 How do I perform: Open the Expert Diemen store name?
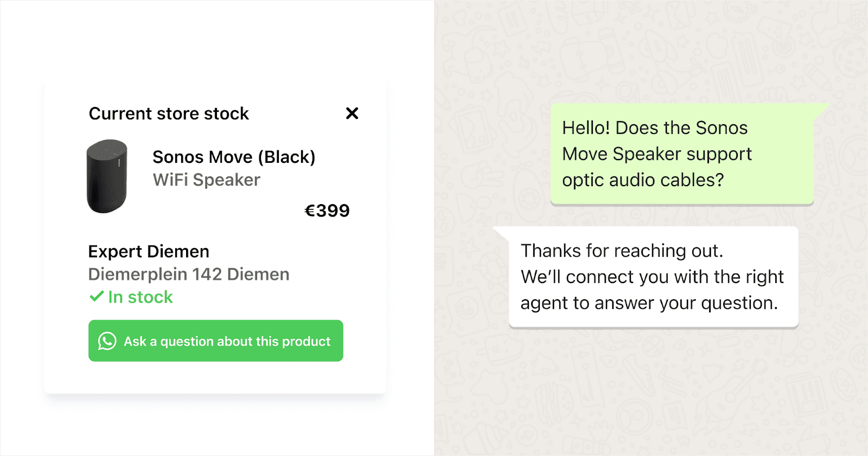(149, 251)
